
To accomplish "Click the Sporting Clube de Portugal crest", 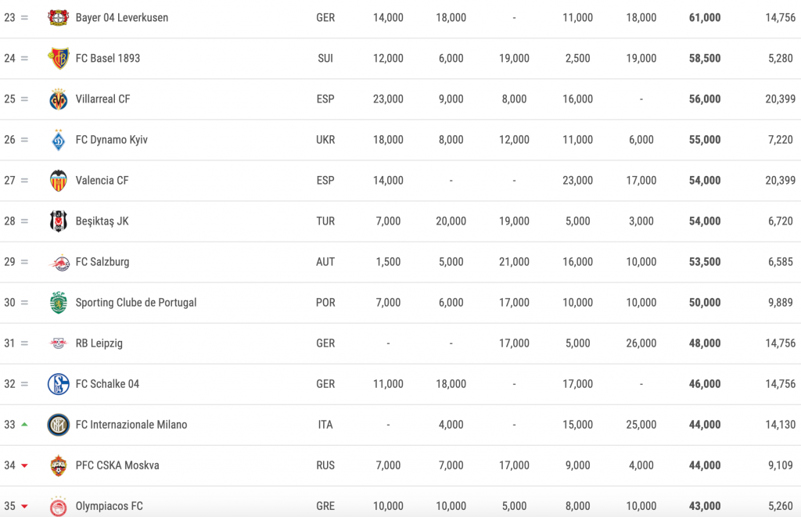I will (58, 303).
